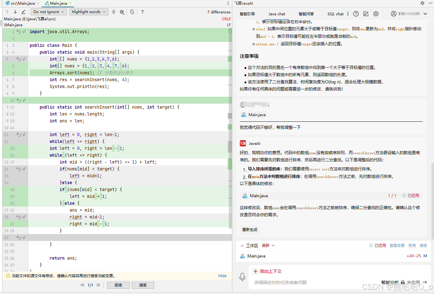434x294 pixels.
Task: Switch to Java chat tab
Action: (277, 14)
